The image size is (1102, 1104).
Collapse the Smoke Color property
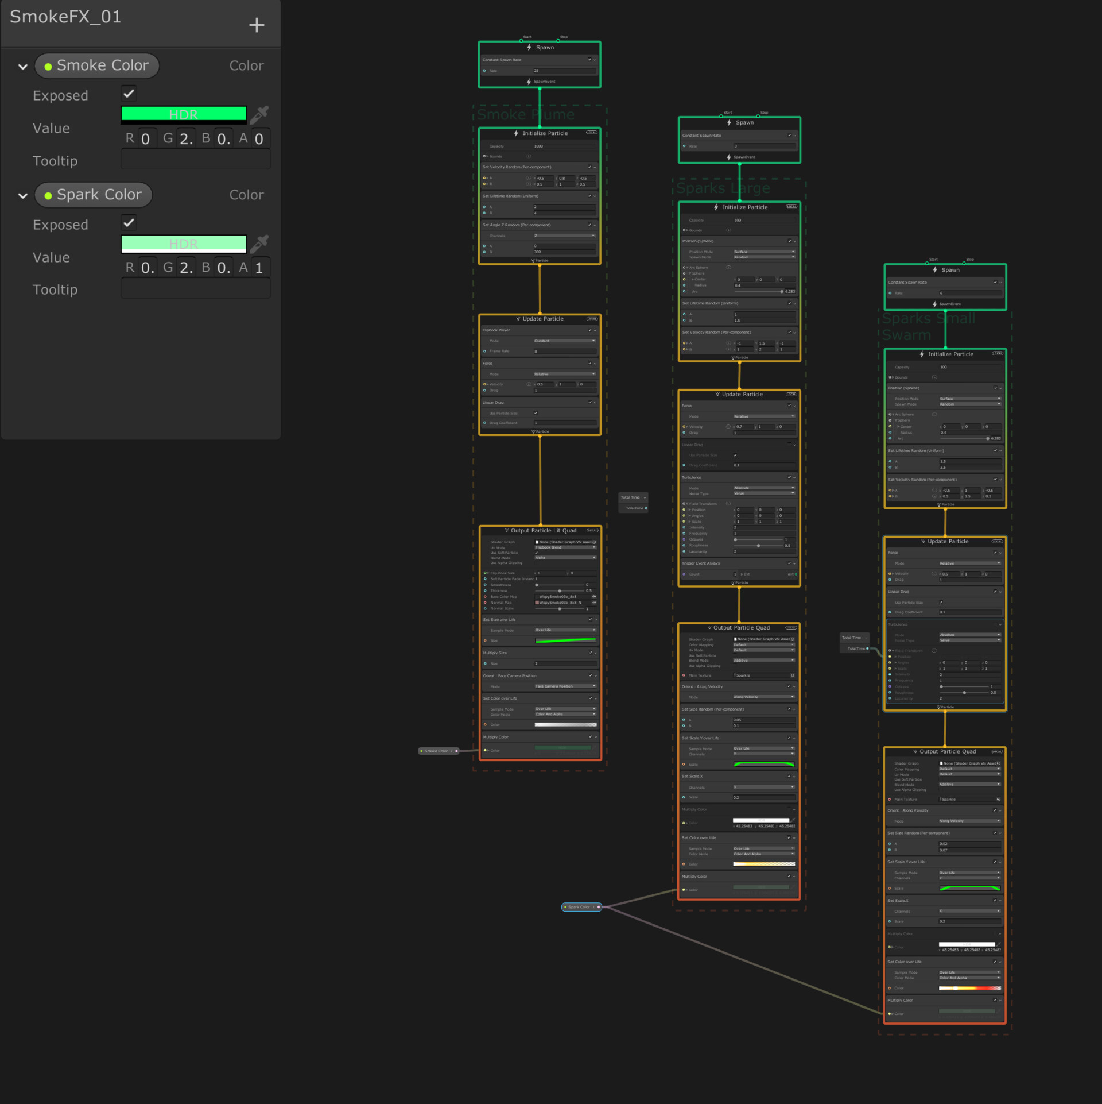23,67
